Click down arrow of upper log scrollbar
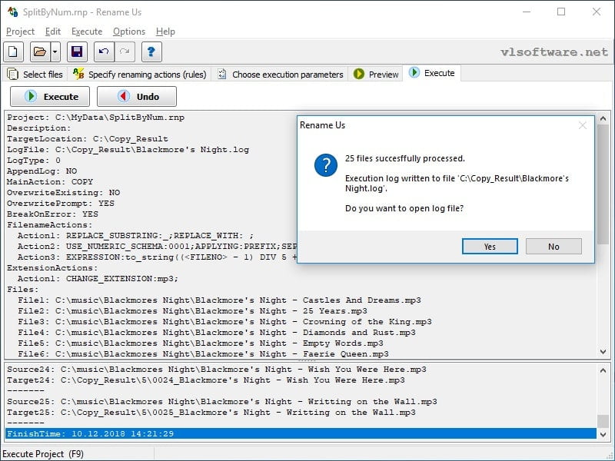615x461 pixels. click(x=603, y=352)
